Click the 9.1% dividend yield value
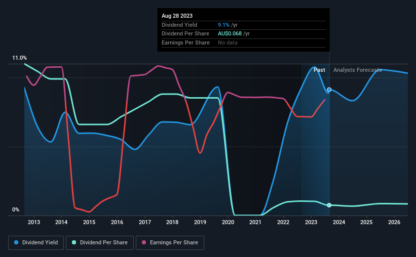This screenshot has width=416, height=257. [223, 25]
